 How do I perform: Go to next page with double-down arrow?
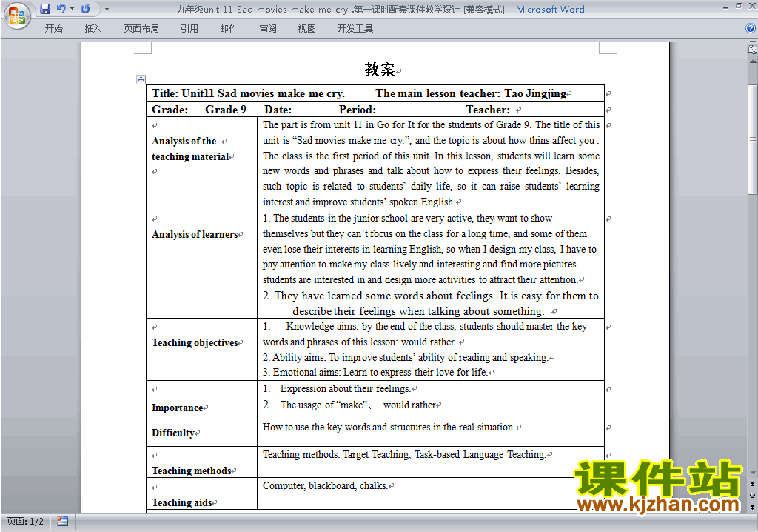(753, 507)
